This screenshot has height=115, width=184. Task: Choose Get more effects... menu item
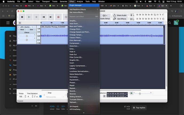[84, 12]
